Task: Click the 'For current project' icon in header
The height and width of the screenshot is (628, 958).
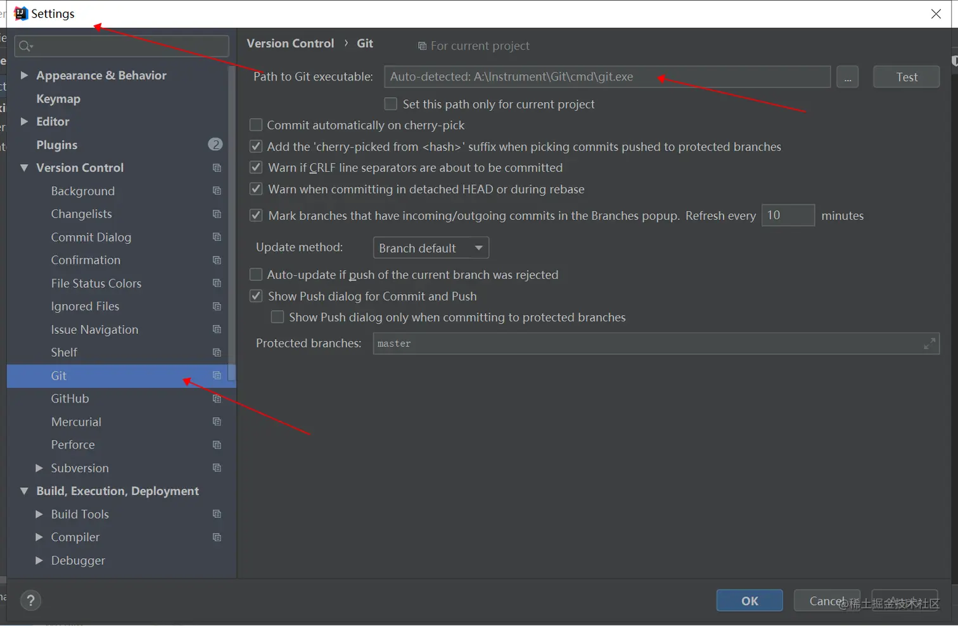Action: tap(422, 46)
